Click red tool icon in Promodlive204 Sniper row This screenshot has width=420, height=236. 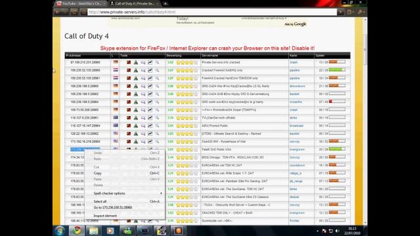129,109
